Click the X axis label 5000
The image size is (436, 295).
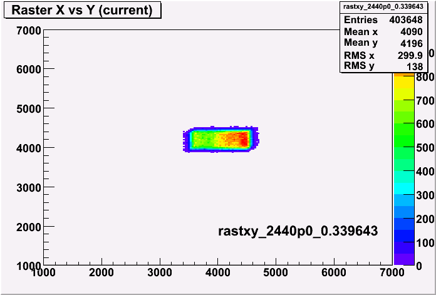click(276, 272)
